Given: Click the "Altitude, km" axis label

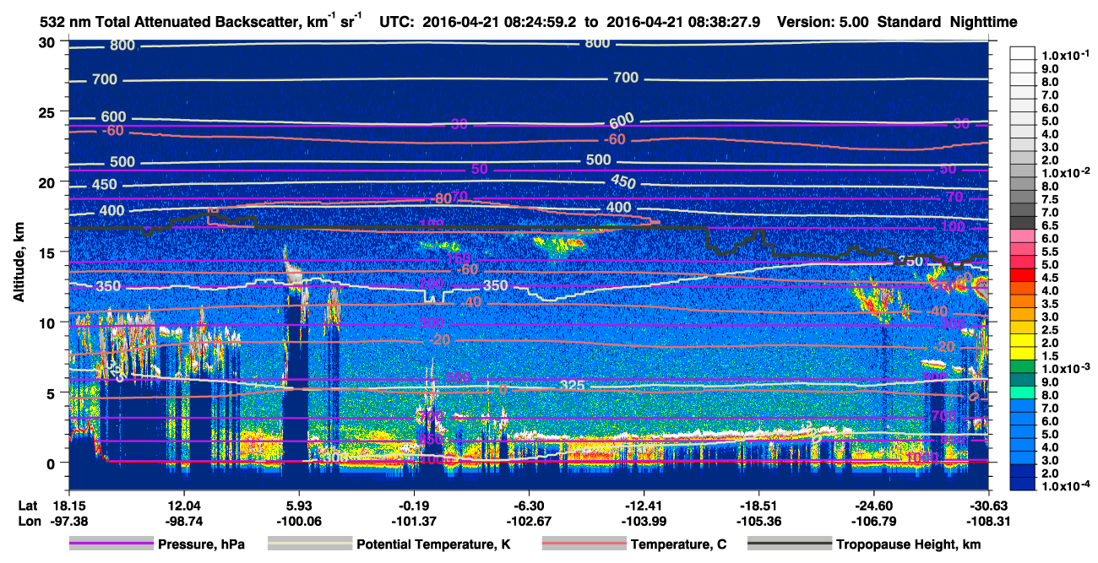Looking at the screenshot, I should [x=19, y=262].
